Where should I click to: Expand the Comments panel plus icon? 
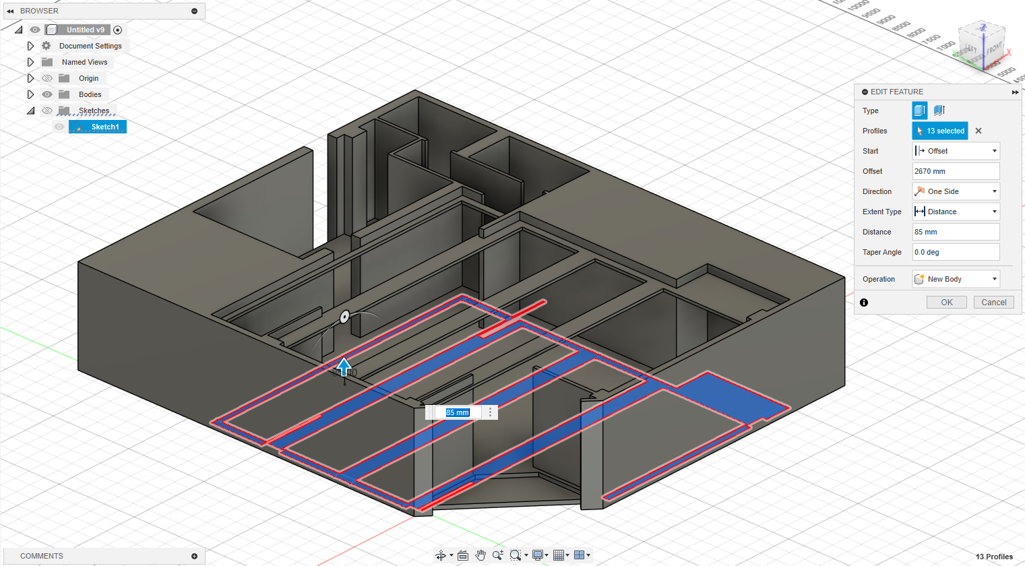(195, 556)
